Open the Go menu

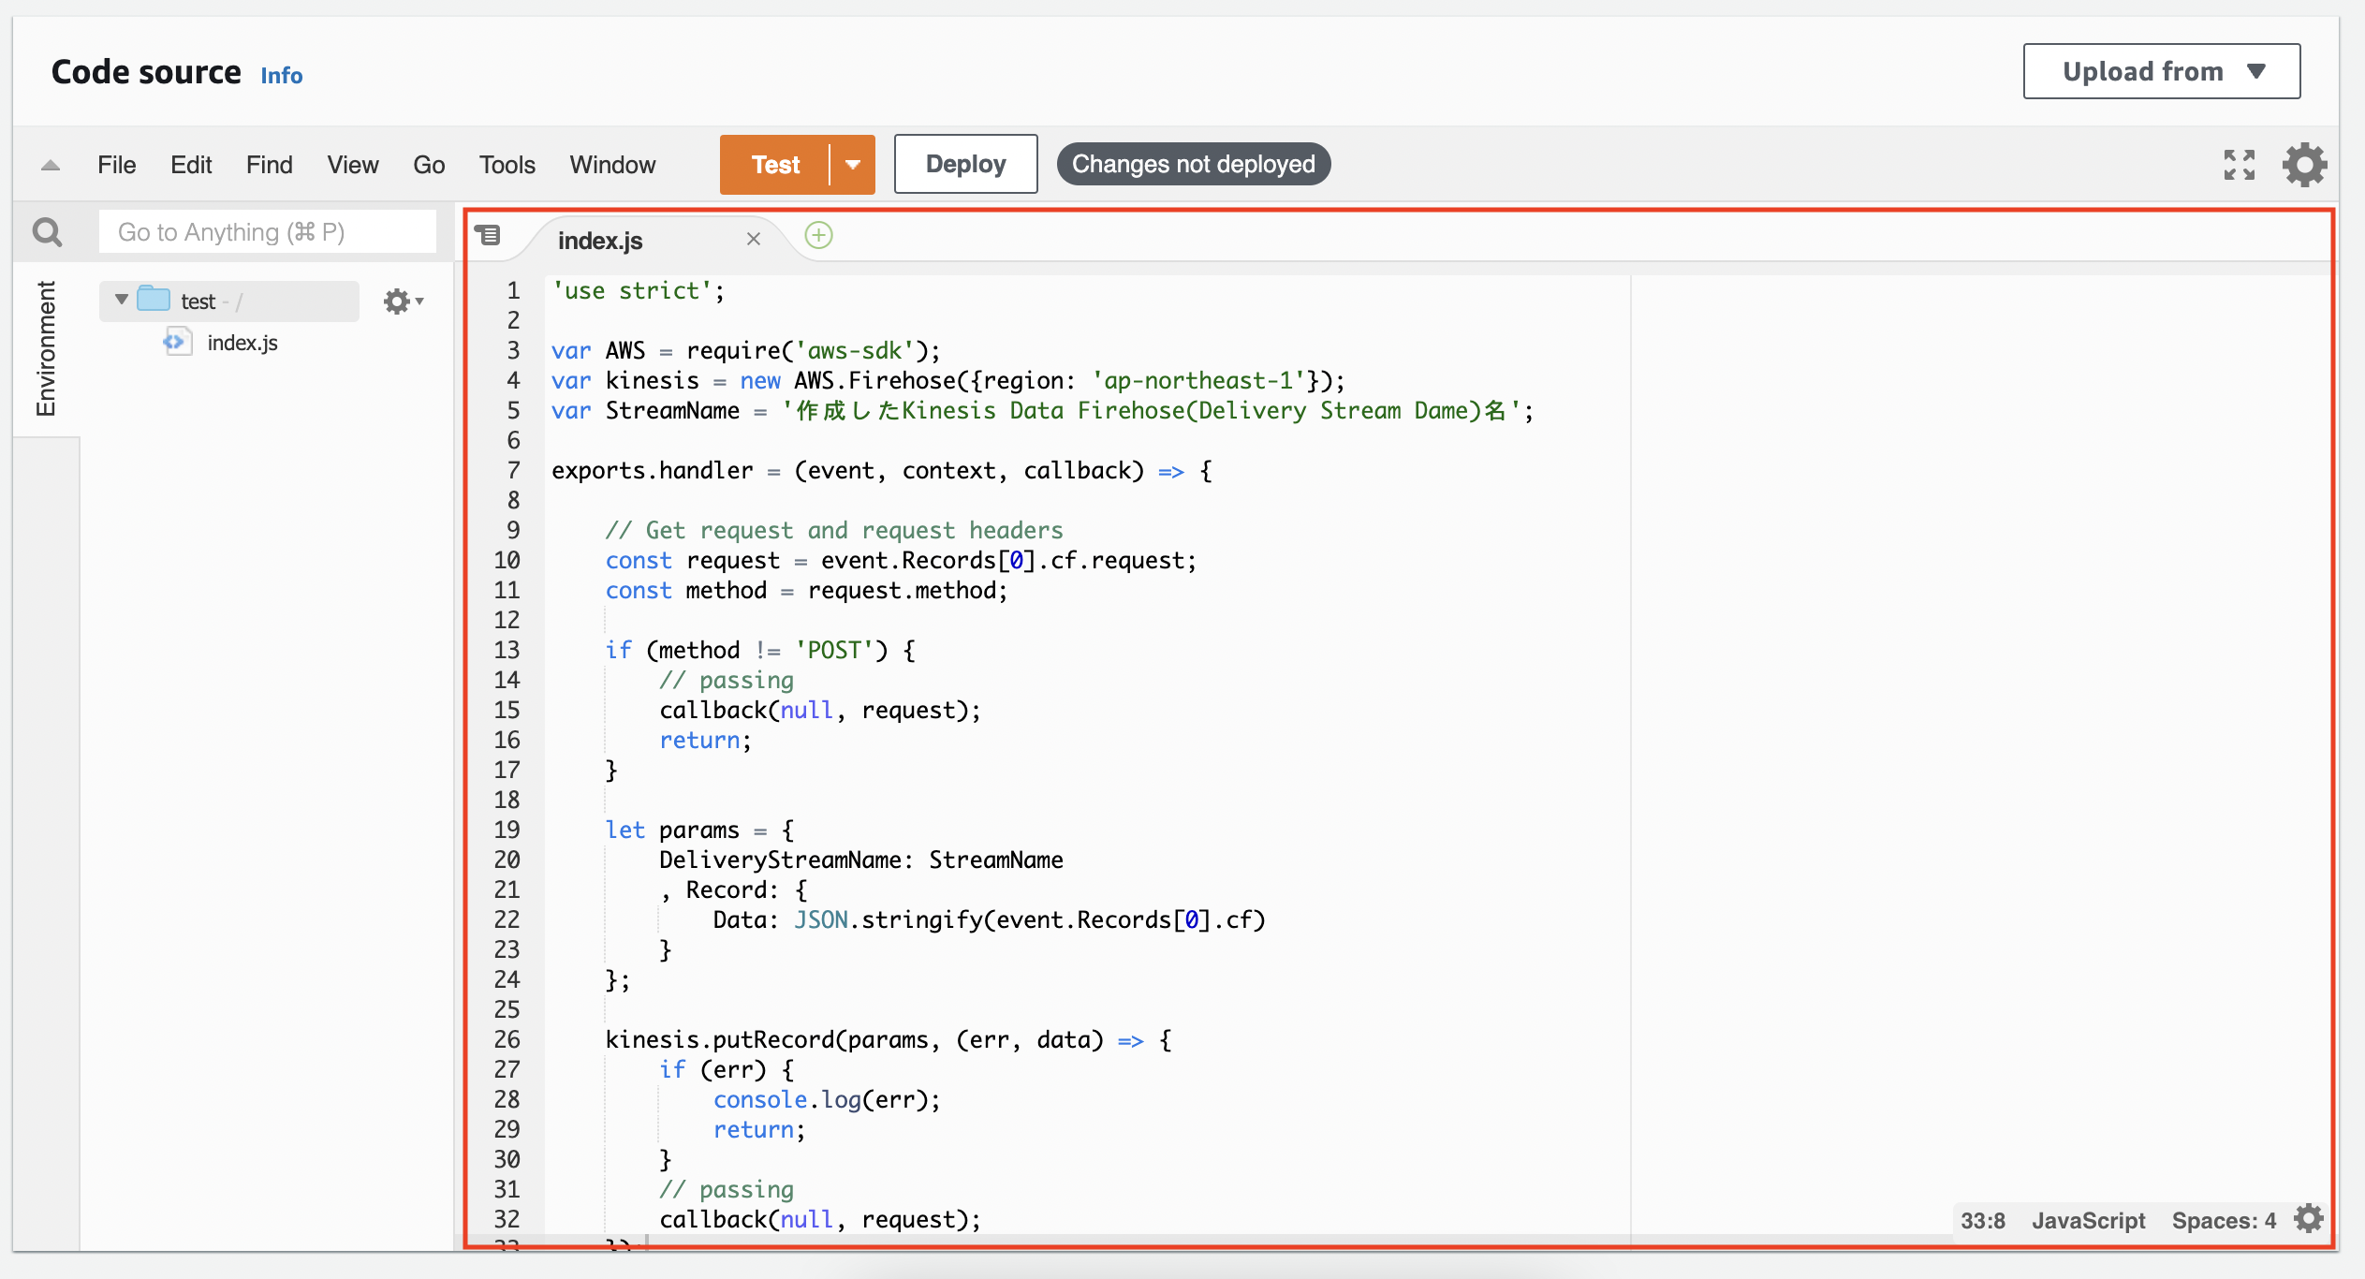tap(429, 165)
